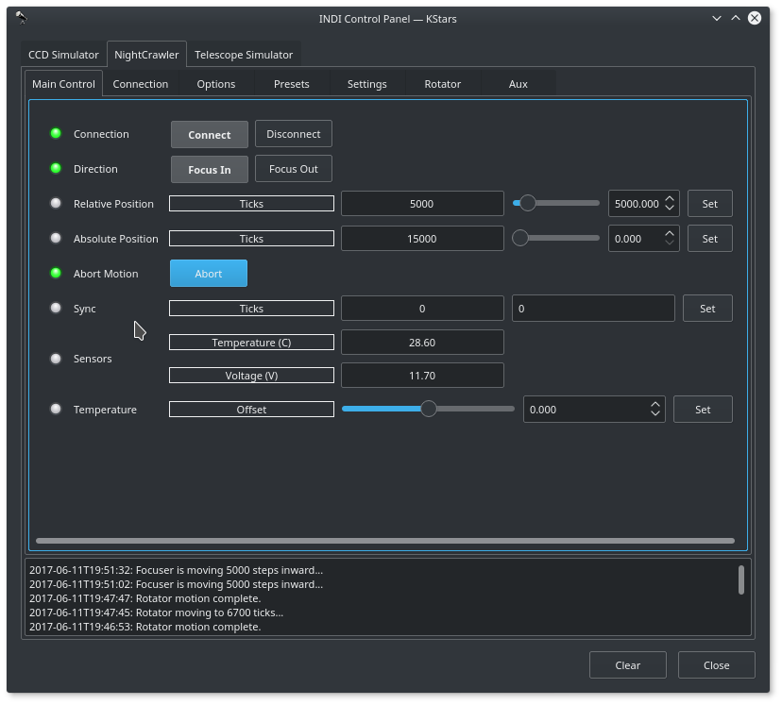Click the horizontal scrollbar in Main Control

385,541
